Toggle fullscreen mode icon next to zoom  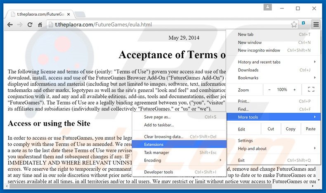[x=311, y=90]
